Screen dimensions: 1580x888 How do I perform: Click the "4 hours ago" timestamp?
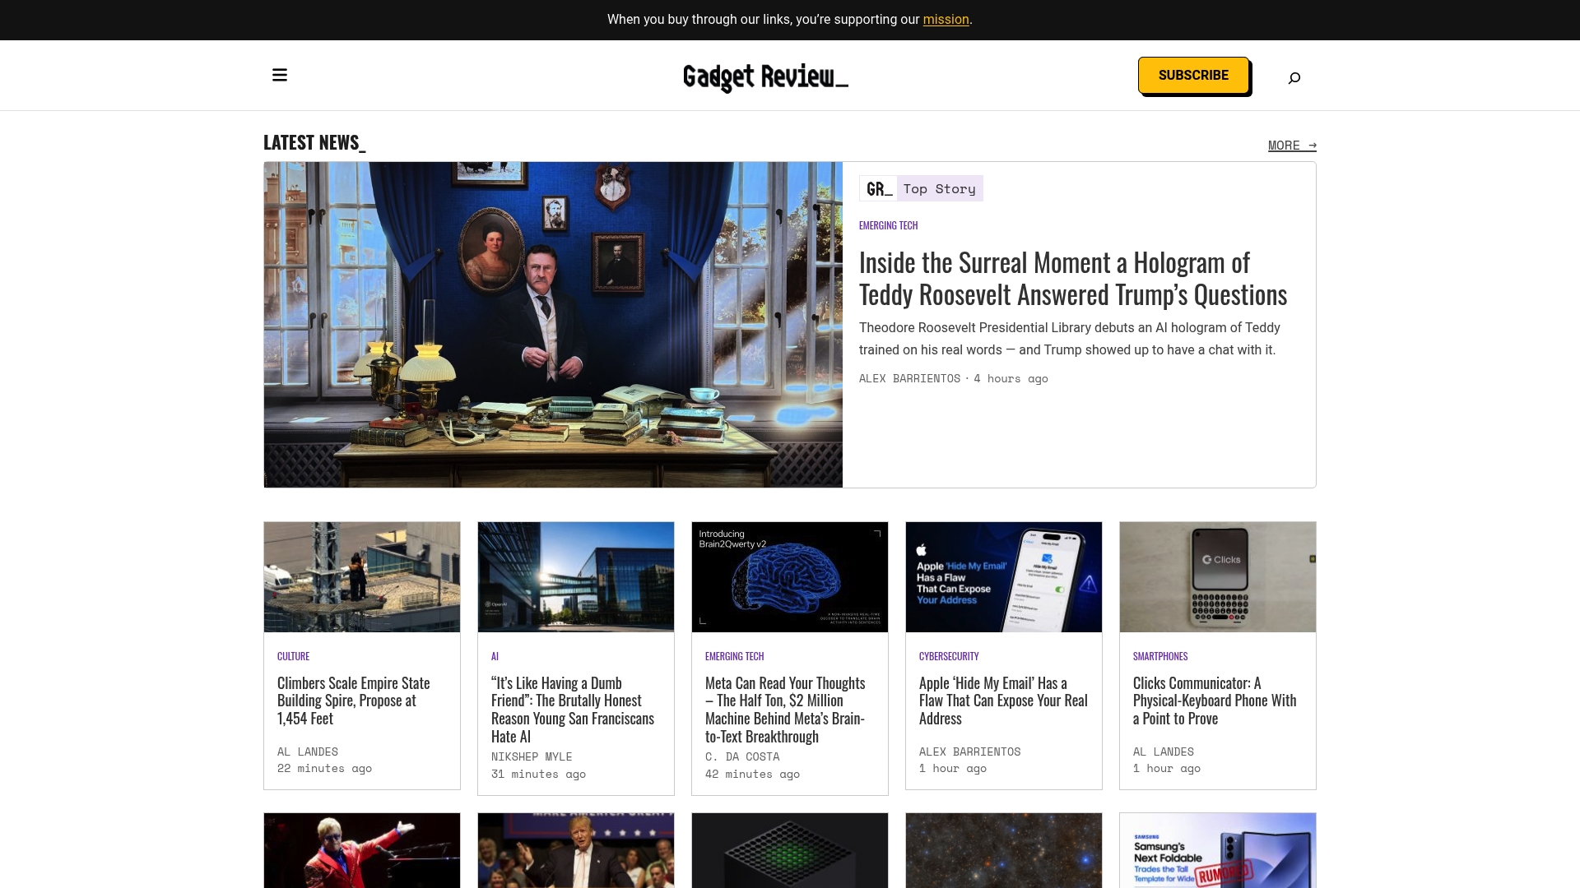1011,378
